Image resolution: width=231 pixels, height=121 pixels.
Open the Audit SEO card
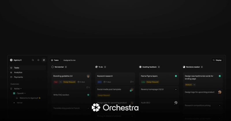pyautogui.click(x=159, y=105)
